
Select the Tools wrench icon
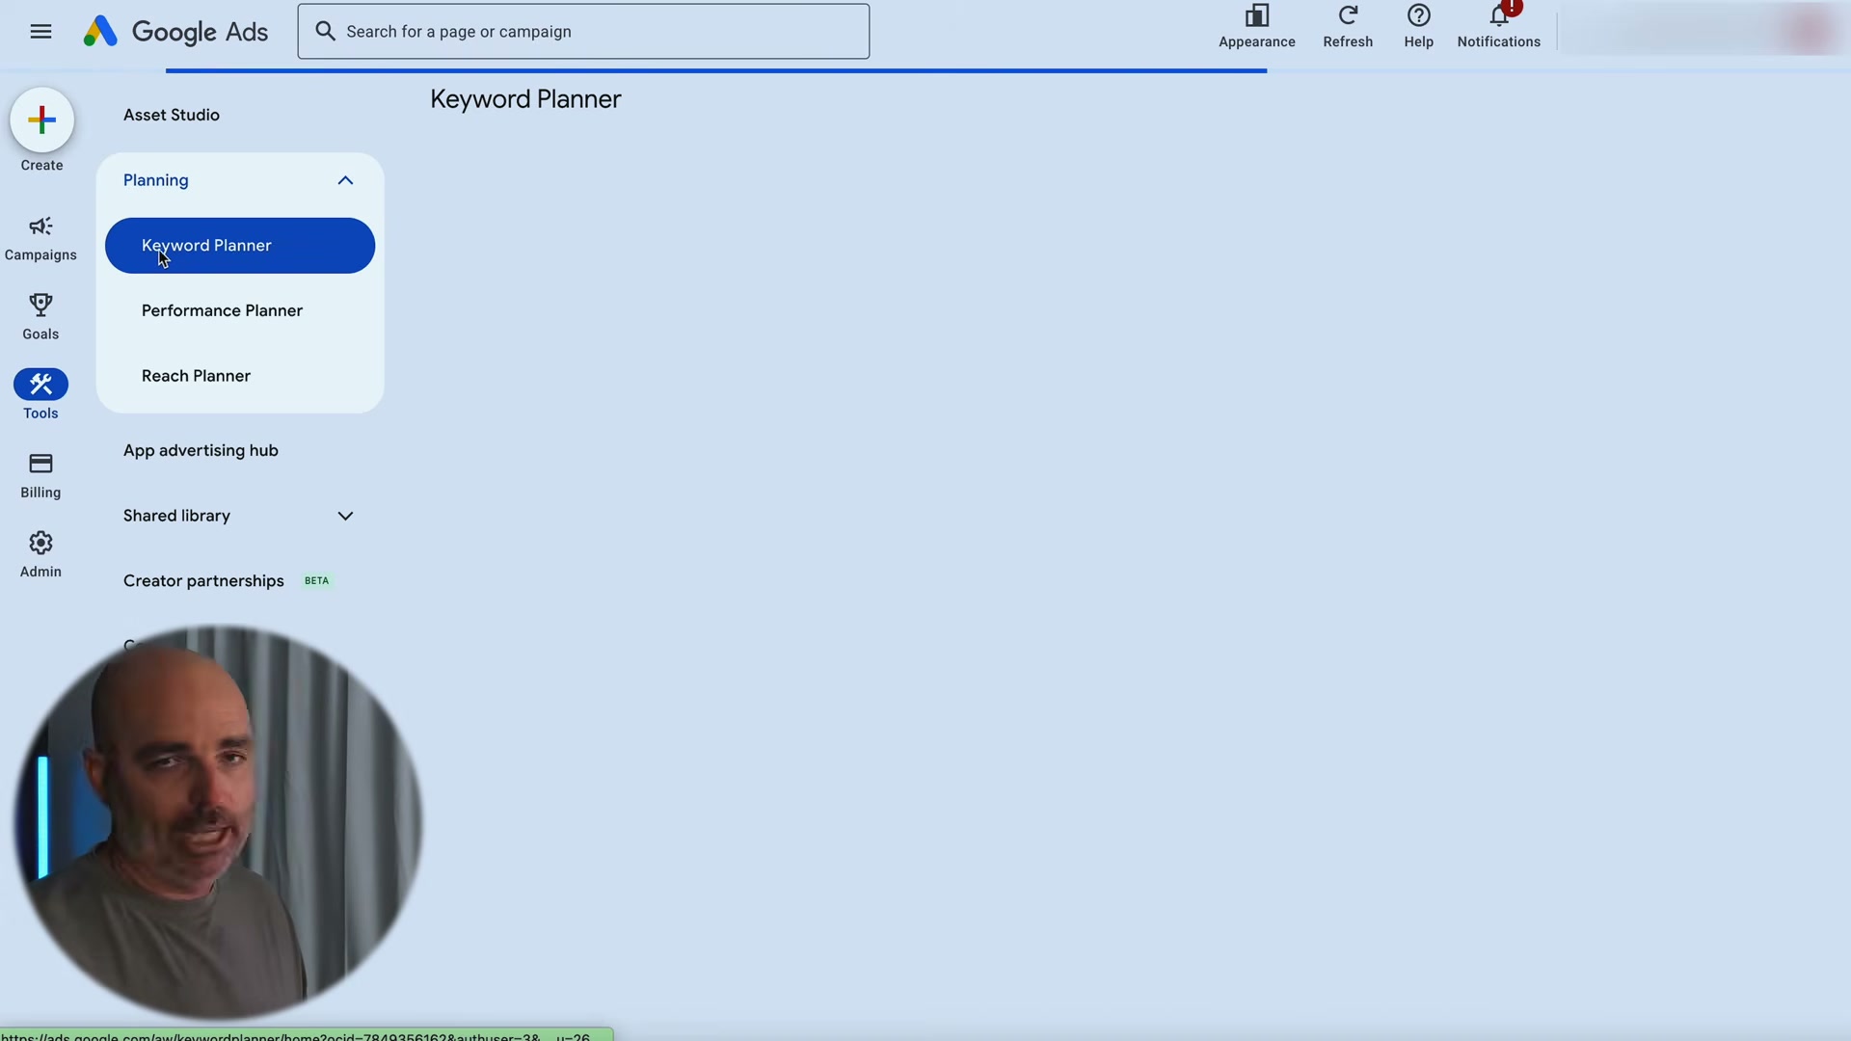pos(40,385)
